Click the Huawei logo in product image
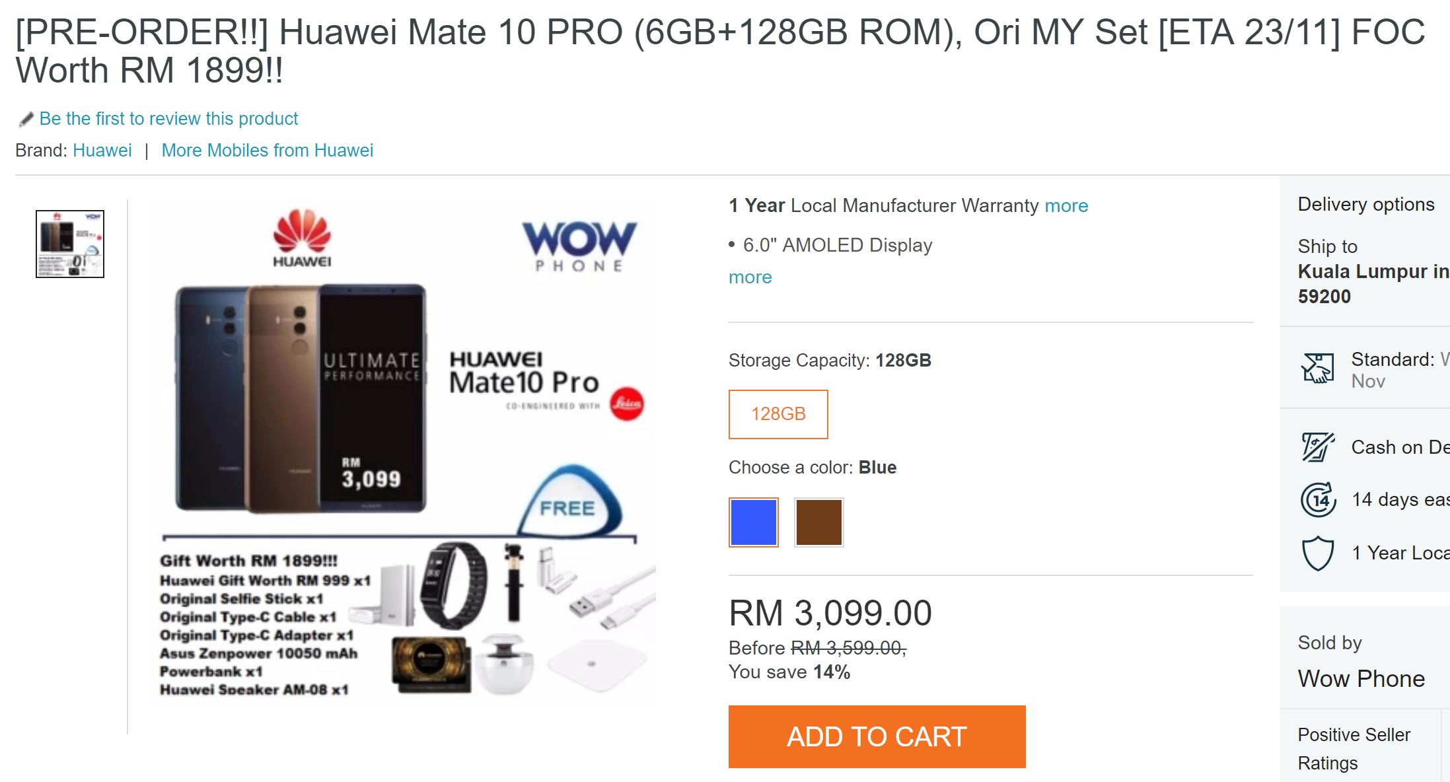 [302, 238]
